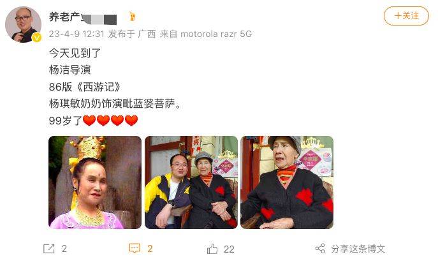The height and width of the screenshot is (259, 438).
Task: Open third photo of elderly woman
Action: click(287, 182)
